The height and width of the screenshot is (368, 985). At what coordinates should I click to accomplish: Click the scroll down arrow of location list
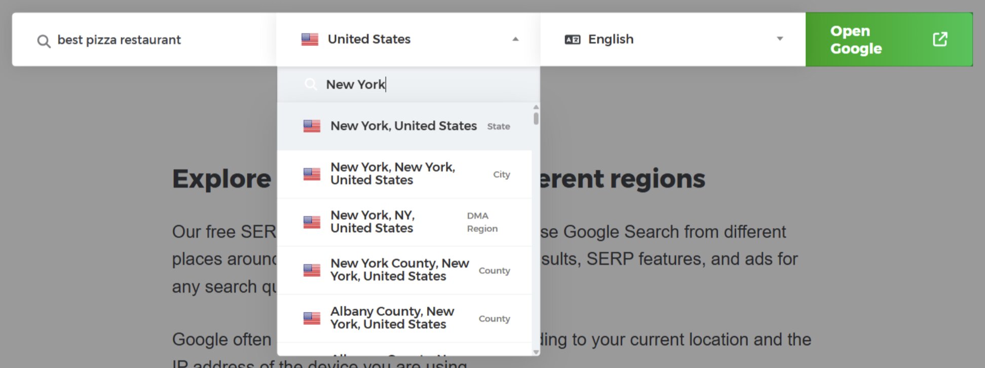point(536,352)
